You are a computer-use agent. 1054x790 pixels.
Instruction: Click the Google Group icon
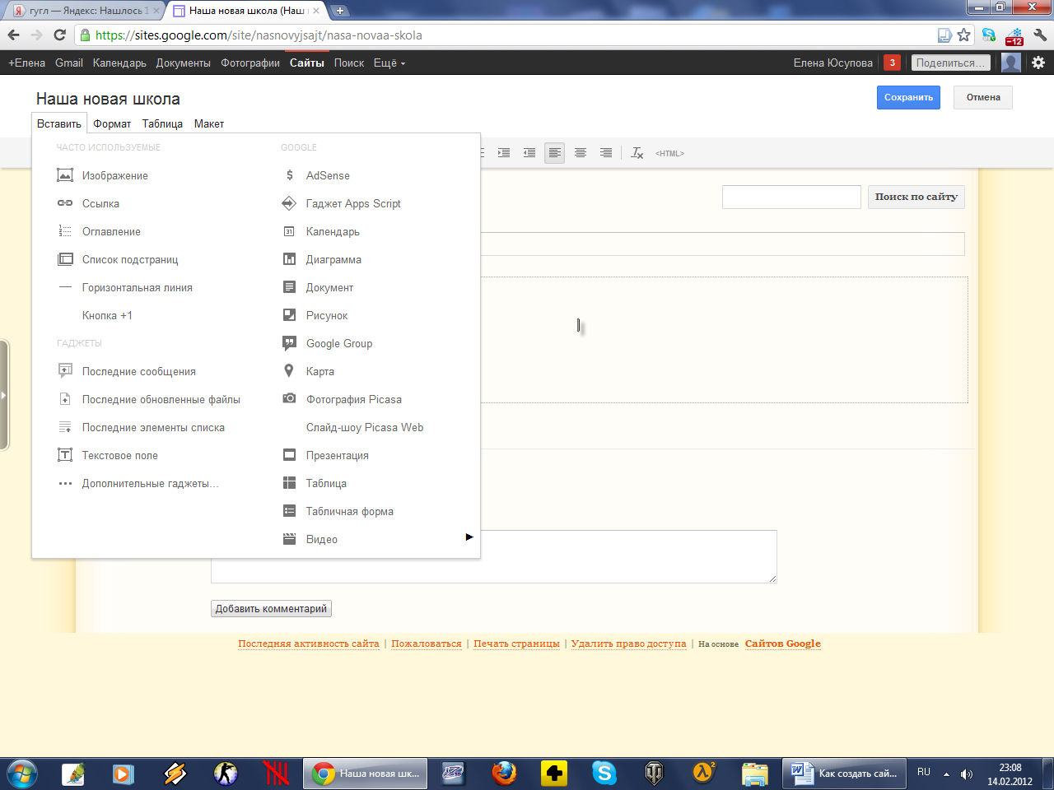289,343
